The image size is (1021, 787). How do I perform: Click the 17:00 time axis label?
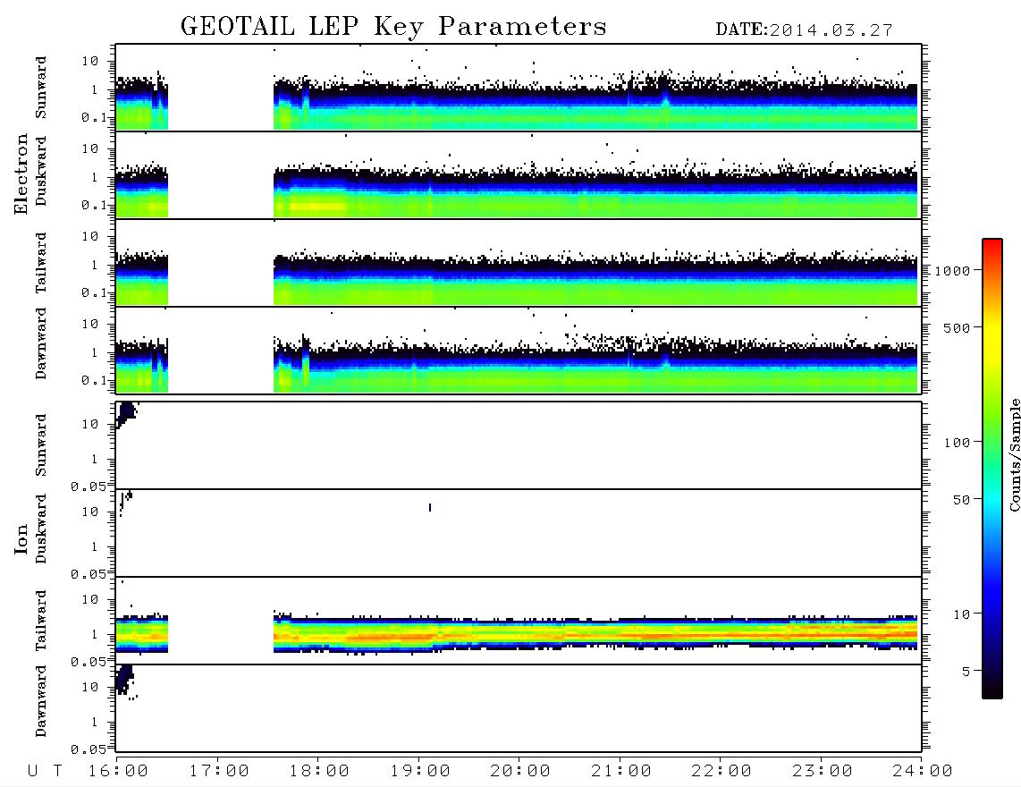pos(219,772)
